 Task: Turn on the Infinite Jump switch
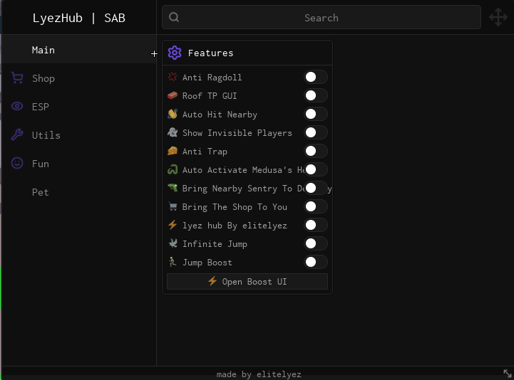pos(316,243)
